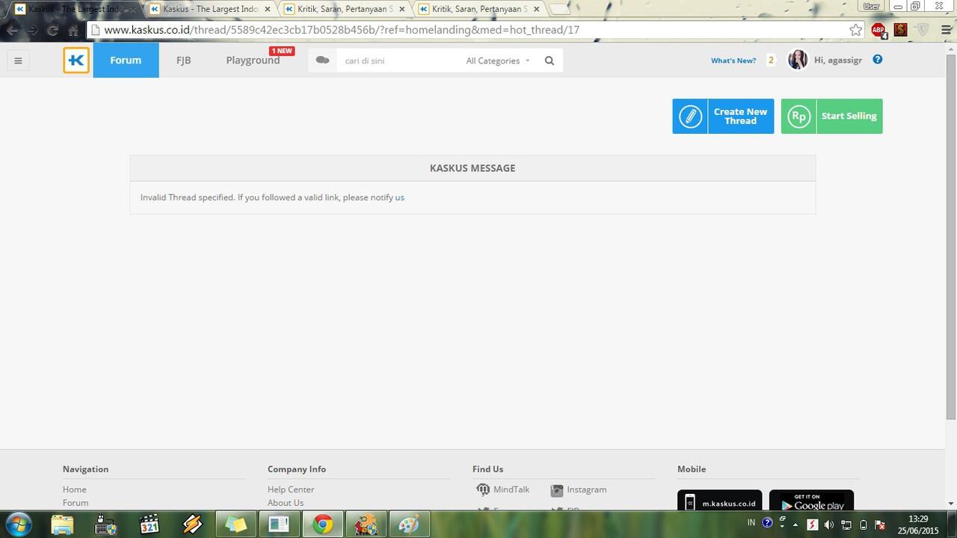The image size is (957, 538).
Task: Go back using the browser back arrow
Action: tap(13, 31)
